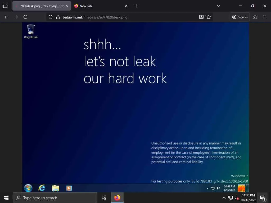Open the muted volume tray icon

click(x=237, y=198)
